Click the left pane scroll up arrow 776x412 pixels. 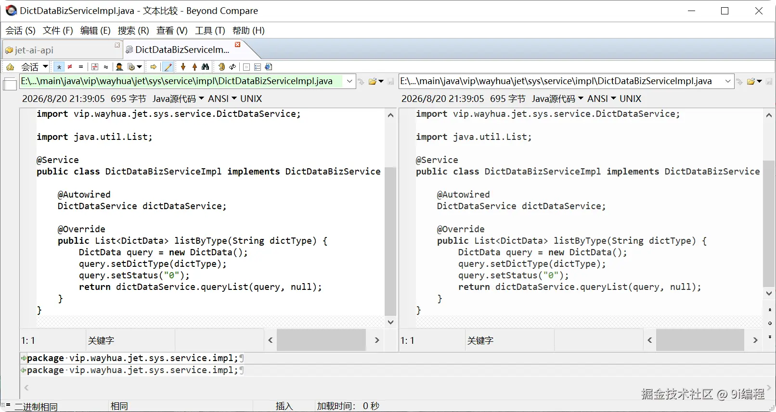coord(390,115)
